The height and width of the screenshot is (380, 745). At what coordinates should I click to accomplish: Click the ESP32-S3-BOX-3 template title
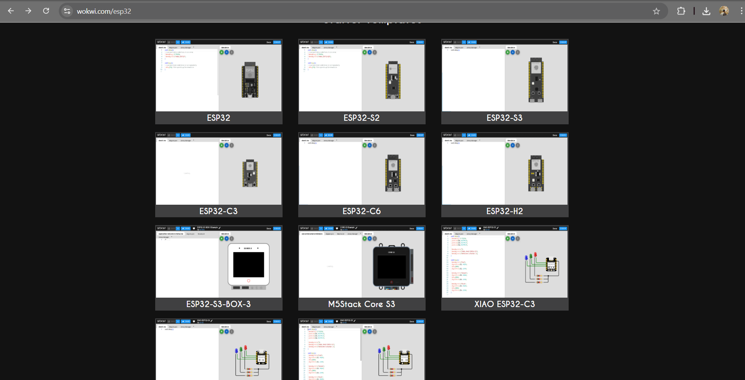click(x=219, y=304)
